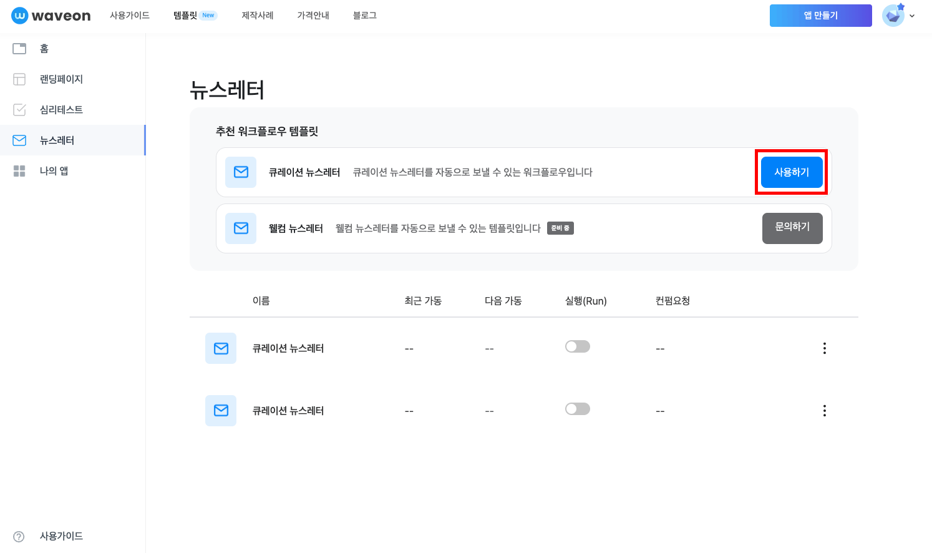Image resolution: width=932 pixels, height=553 pixels.
Task: Enable the Run toggle for first 큐레이션 뉴스레터
Action: pos(577,346)
